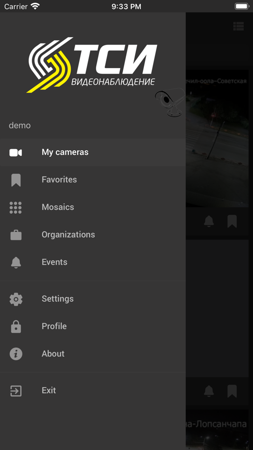Tap the bell icon beside Events
This screenshot has width=253, height=450.
[16, 262]
